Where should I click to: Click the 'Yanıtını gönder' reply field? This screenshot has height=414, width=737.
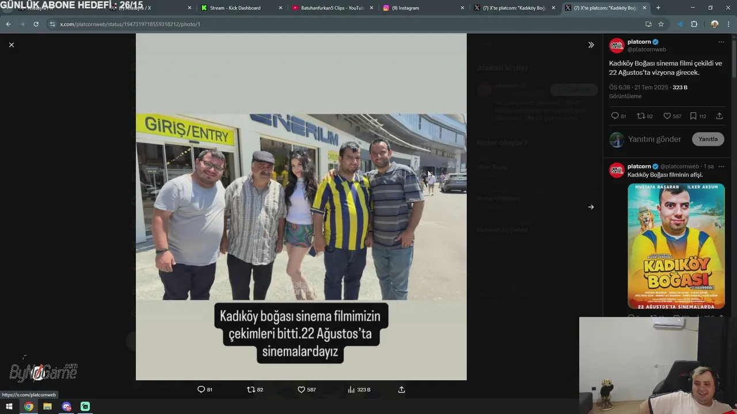[x=654, y=139]
